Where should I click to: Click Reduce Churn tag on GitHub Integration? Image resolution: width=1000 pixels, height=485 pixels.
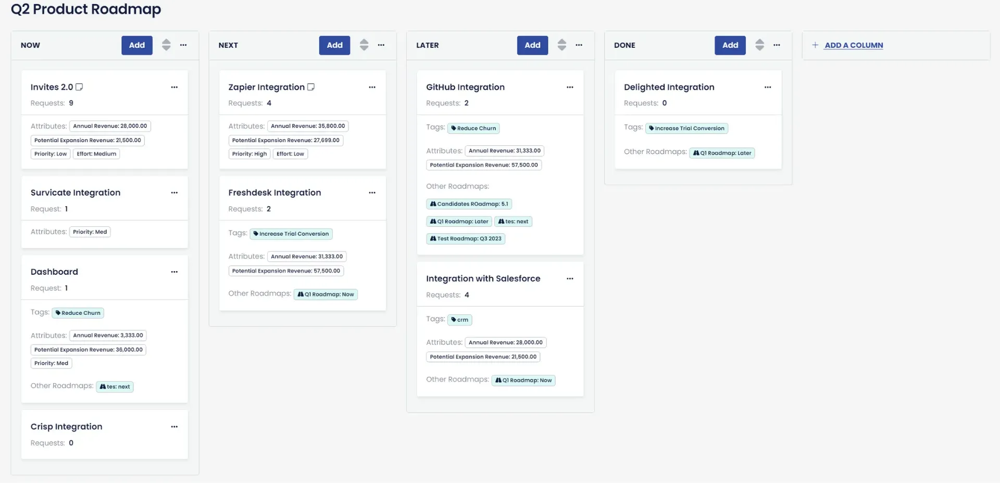click(473, 129)
